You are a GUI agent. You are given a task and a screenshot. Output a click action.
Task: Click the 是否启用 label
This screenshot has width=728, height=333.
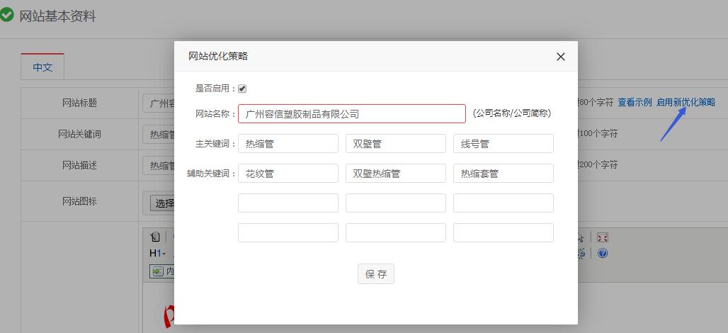[216, 89]
